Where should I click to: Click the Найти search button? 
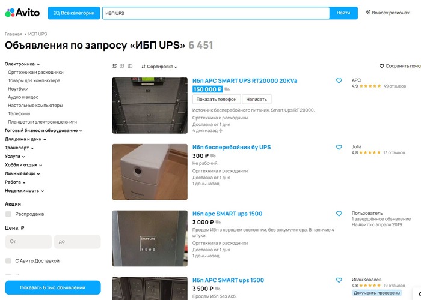(x=343, y=13)
